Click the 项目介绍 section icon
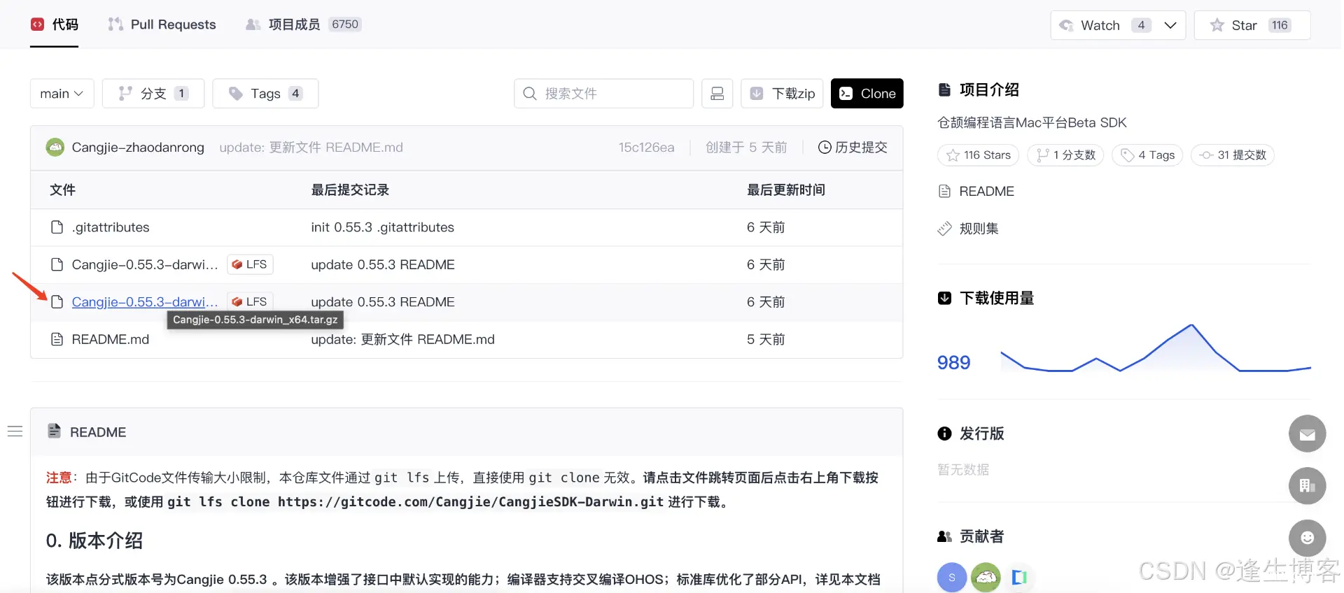This screenshot has height=593, width=1344. (944, 90)
